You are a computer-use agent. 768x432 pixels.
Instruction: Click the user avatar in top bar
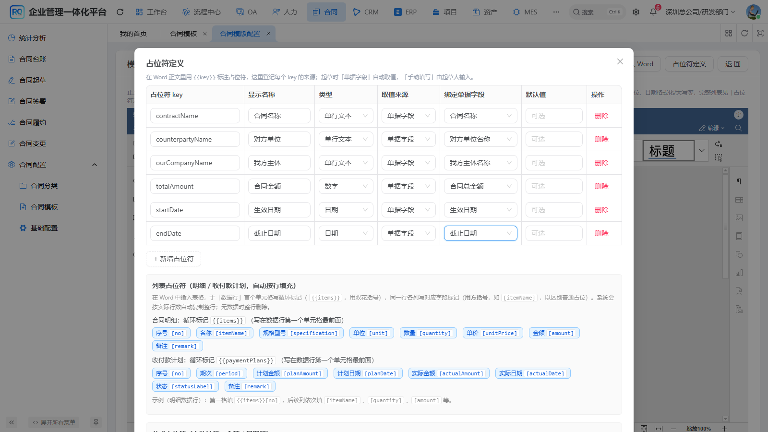(754, 12)
